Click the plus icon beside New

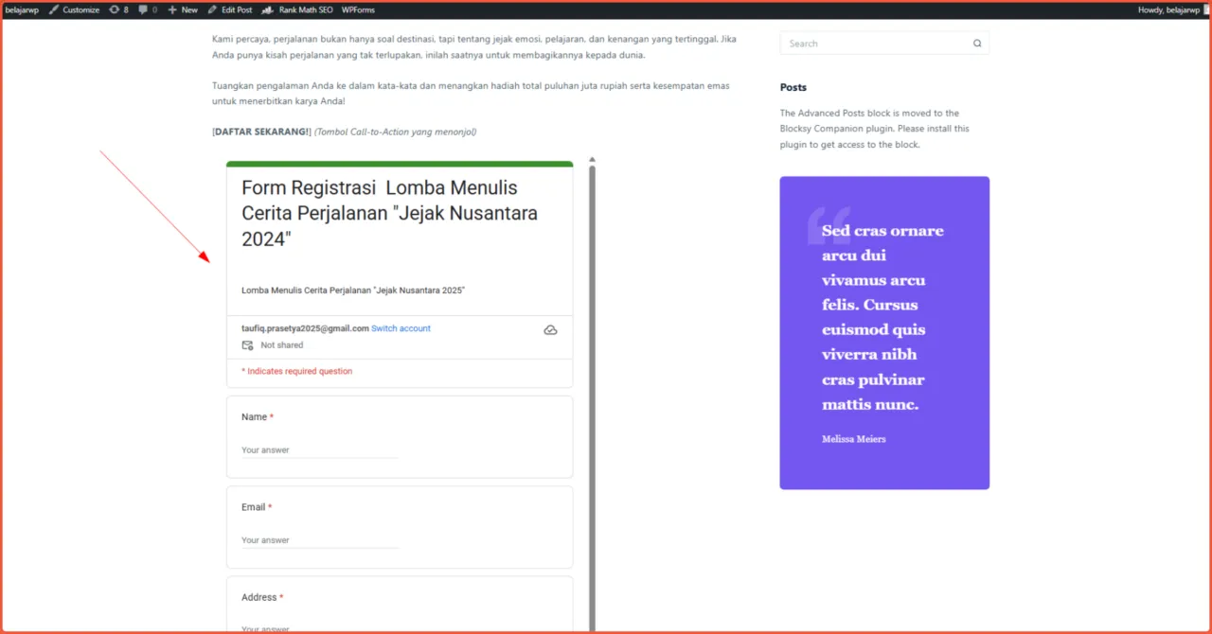pyautogui.click(x=172, y=9)
